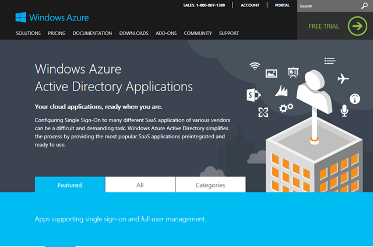The height and width of the screenshot is (247, 373).
Task: Click text 'Apps supporting single sign-on and full user management.'
Action: pyautogui.click(x=121, y=219)
